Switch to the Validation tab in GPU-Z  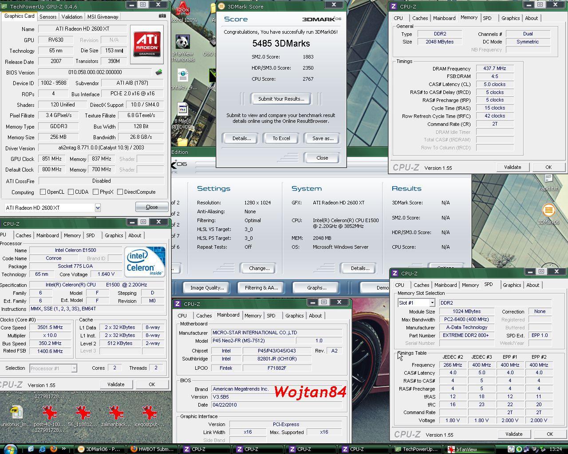coord(72,16)
